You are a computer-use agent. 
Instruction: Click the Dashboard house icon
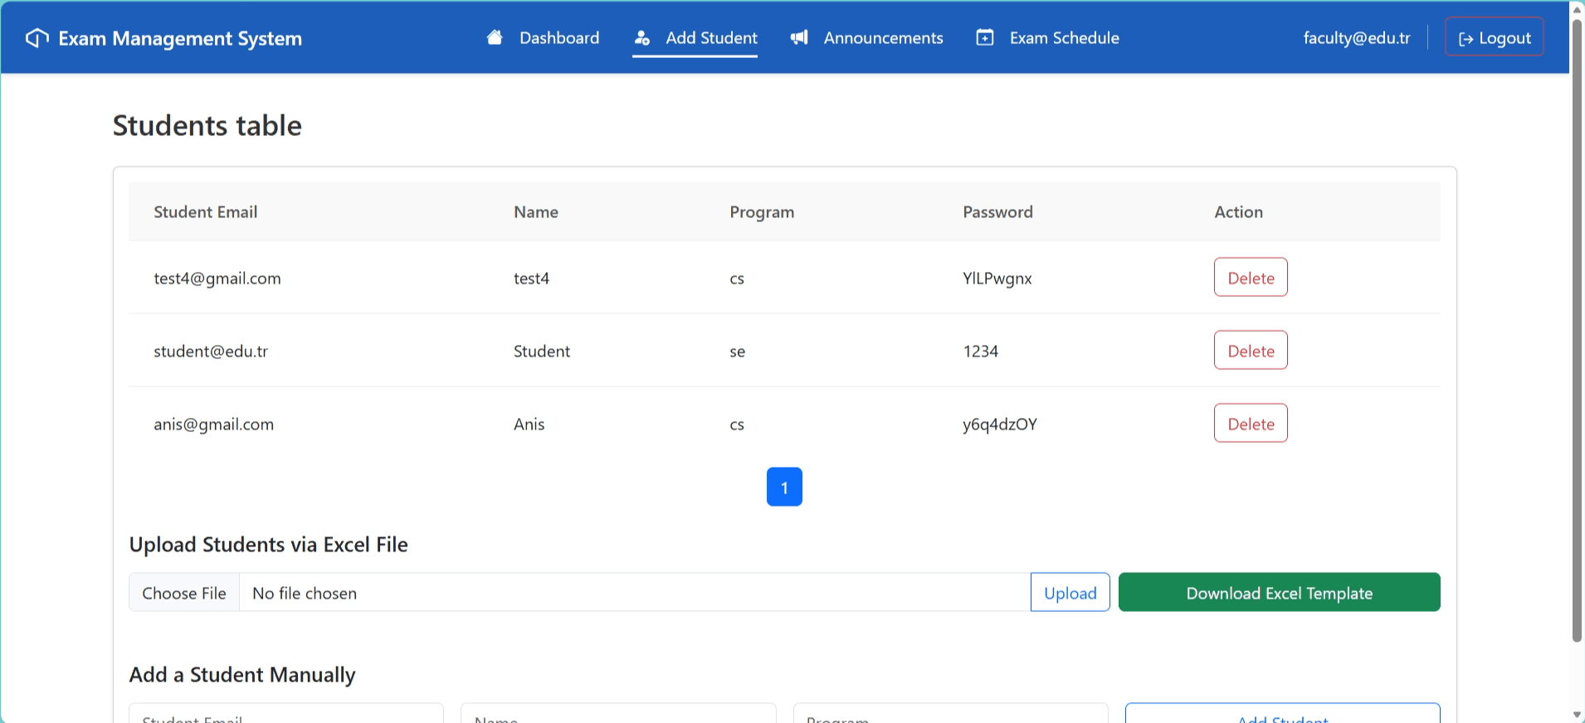click(x=495, y=37)
